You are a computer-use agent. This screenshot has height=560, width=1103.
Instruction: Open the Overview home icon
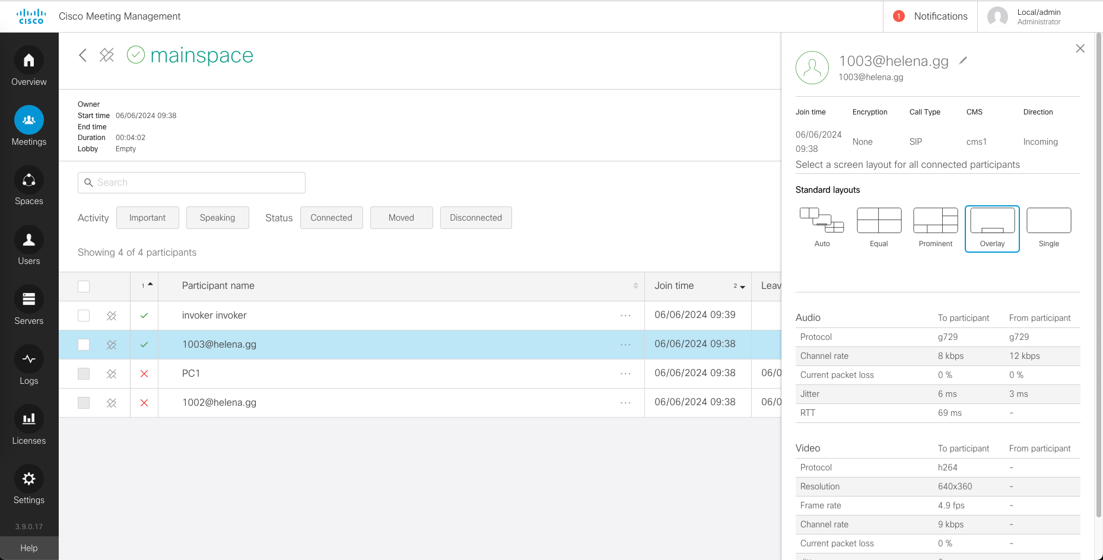click(28, 61)
